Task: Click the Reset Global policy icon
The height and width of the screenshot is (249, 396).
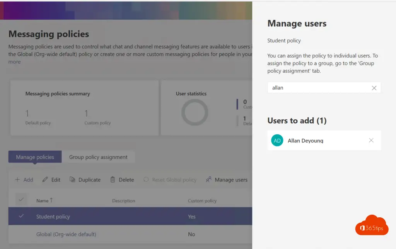Action: [146, 180]
